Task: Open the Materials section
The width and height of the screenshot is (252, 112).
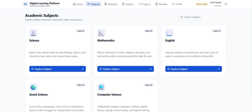Action: [x=111, y=4]
